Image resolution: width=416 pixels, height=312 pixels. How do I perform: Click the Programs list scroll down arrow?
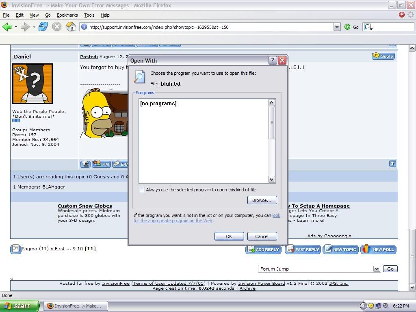click(272, 179)
